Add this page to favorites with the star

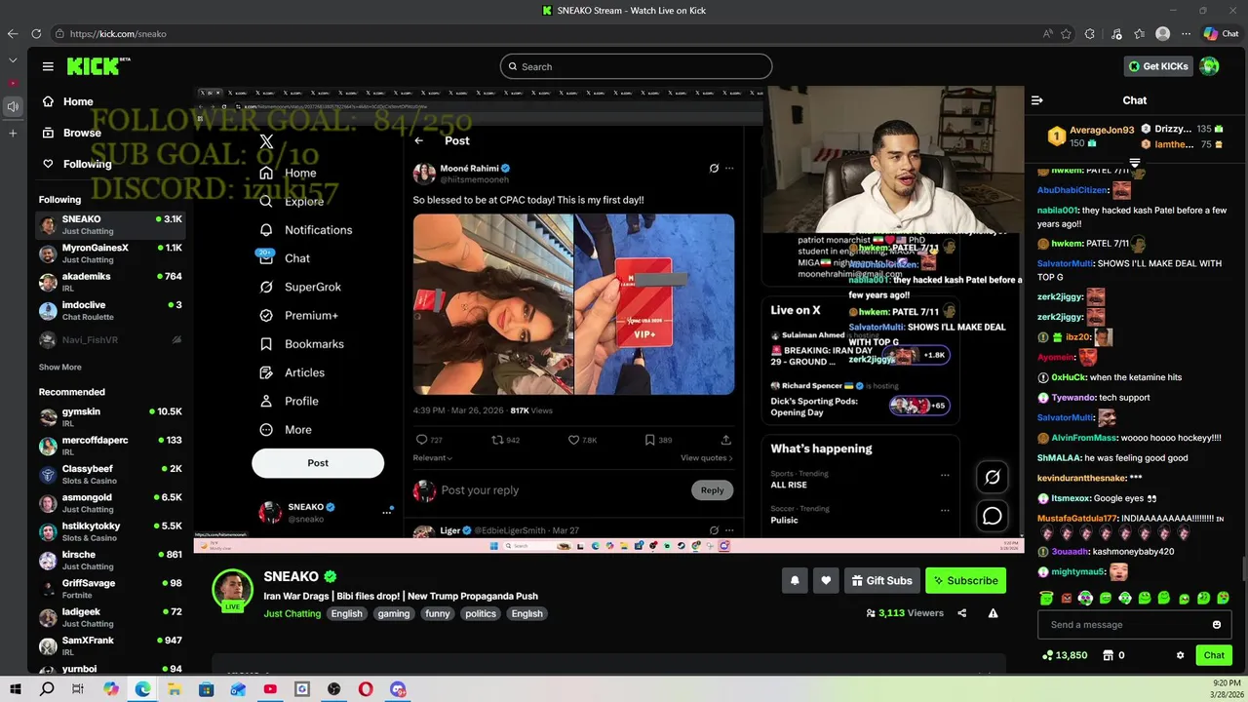(x=1067, y=33)
